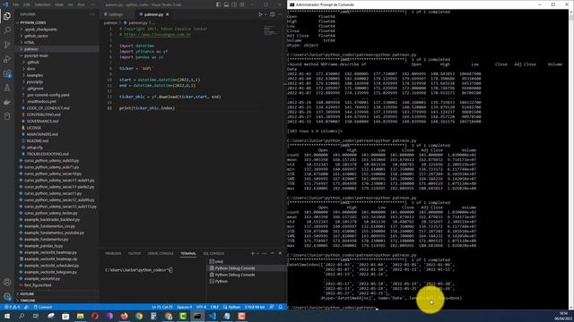Switch to the OUTPUT panel tab
The width and height of the screenshot is (574, 322).
point(135,253)
